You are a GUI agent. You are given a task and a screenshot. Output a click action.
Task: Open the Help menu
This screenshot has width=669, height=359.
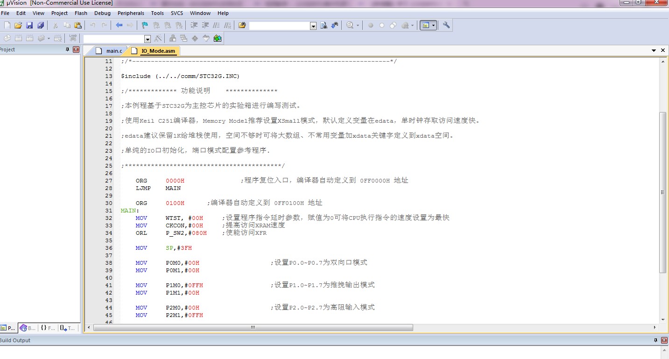coord(223,13)
